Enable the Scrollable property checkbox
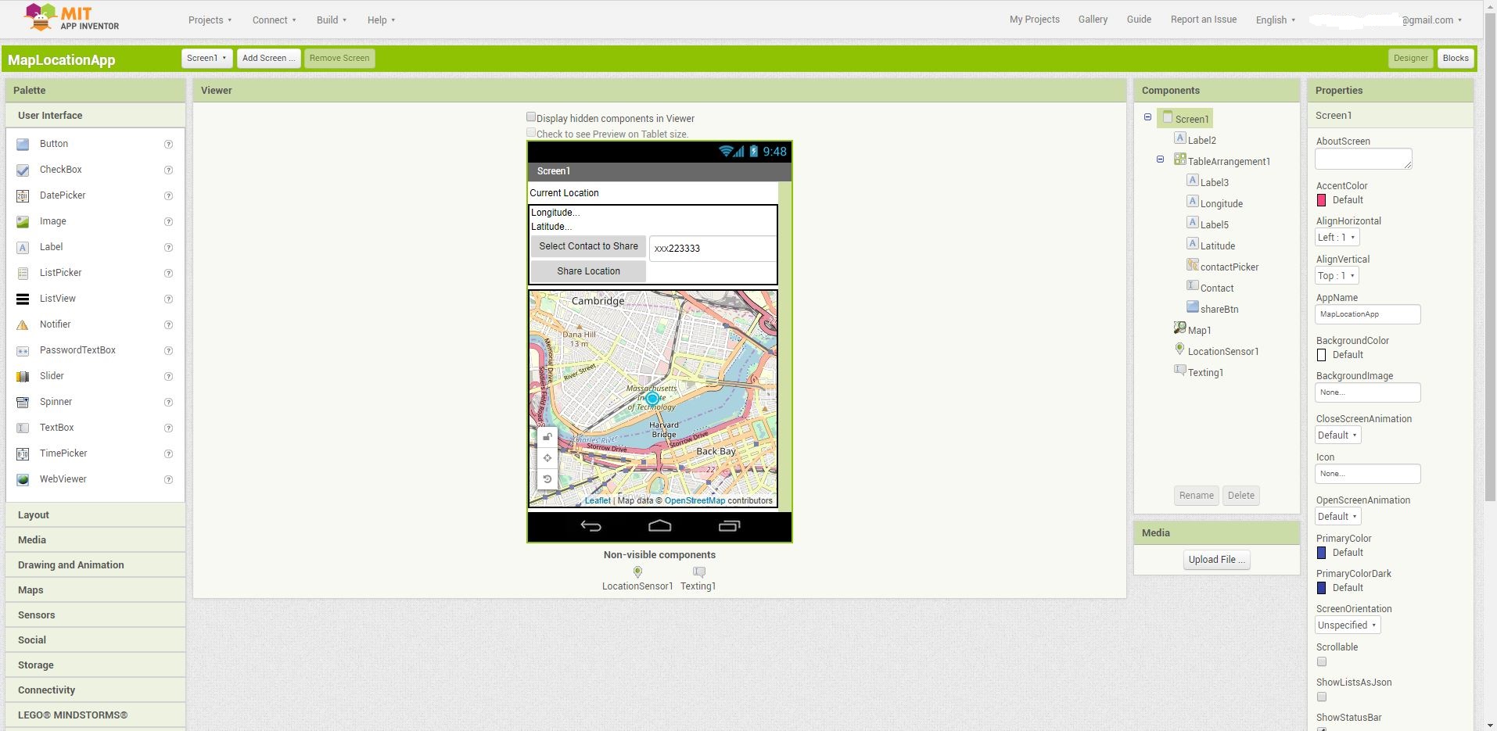This screenshot has height=731, width=1497. coord(1321,661)
